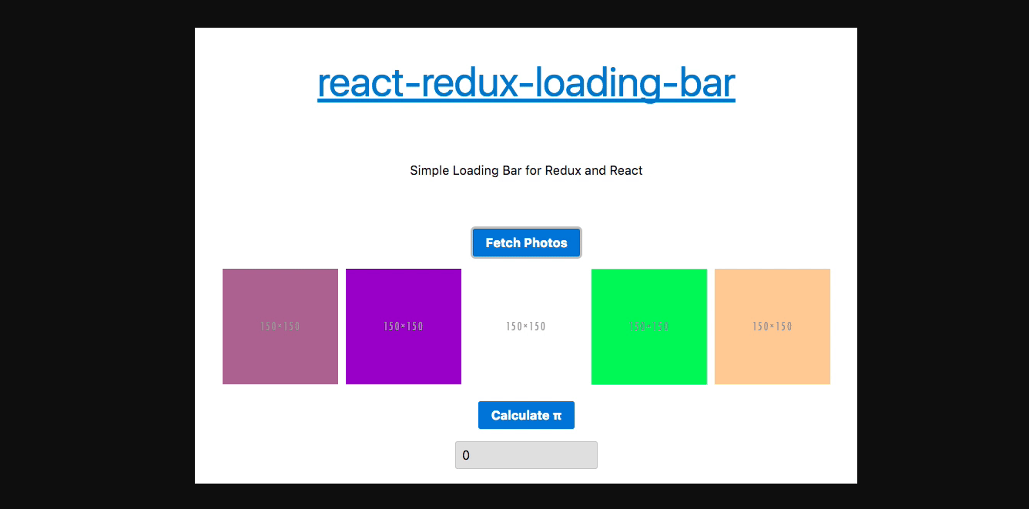Click the Simple Loading Bar caption text
This screenshot has width=1029, height=509.
(526, 170)
